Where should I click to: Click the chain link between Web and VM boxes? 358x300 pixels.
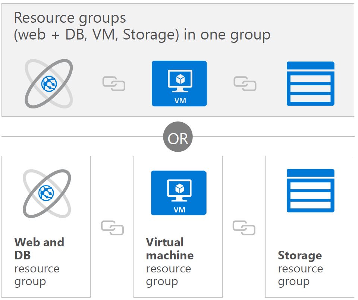tap(112, 228)
